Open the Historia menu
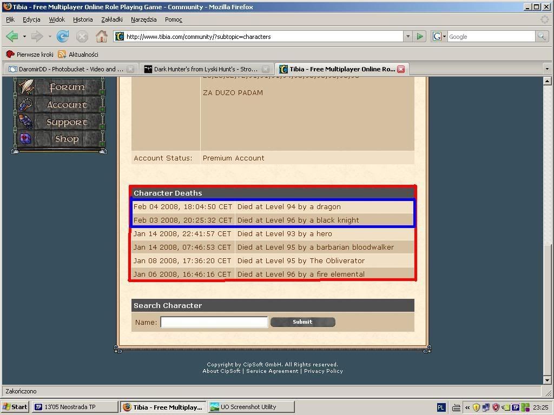This screenshot has height=415, width=554. 83,19
